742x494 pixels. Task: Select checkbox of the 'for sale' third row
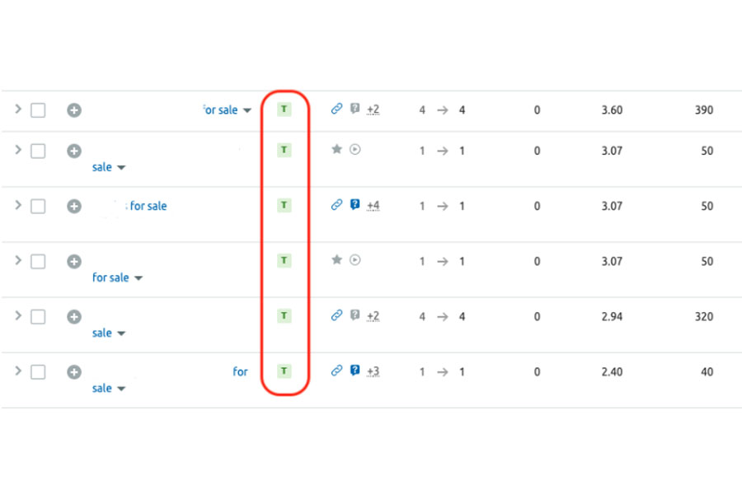pos(38,206)
